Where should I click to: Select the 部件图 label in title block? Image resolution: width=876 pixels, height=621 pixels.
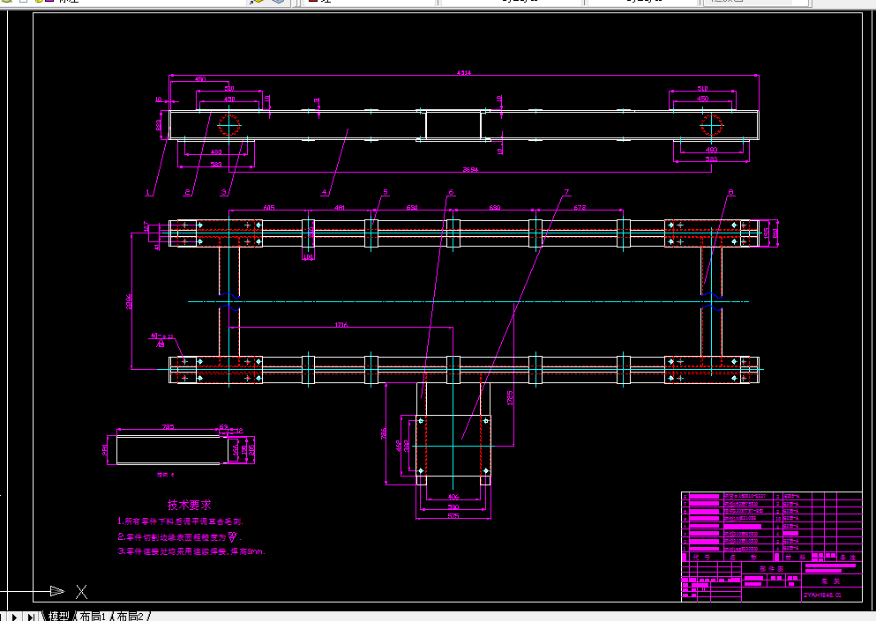[x=772, y=568]
